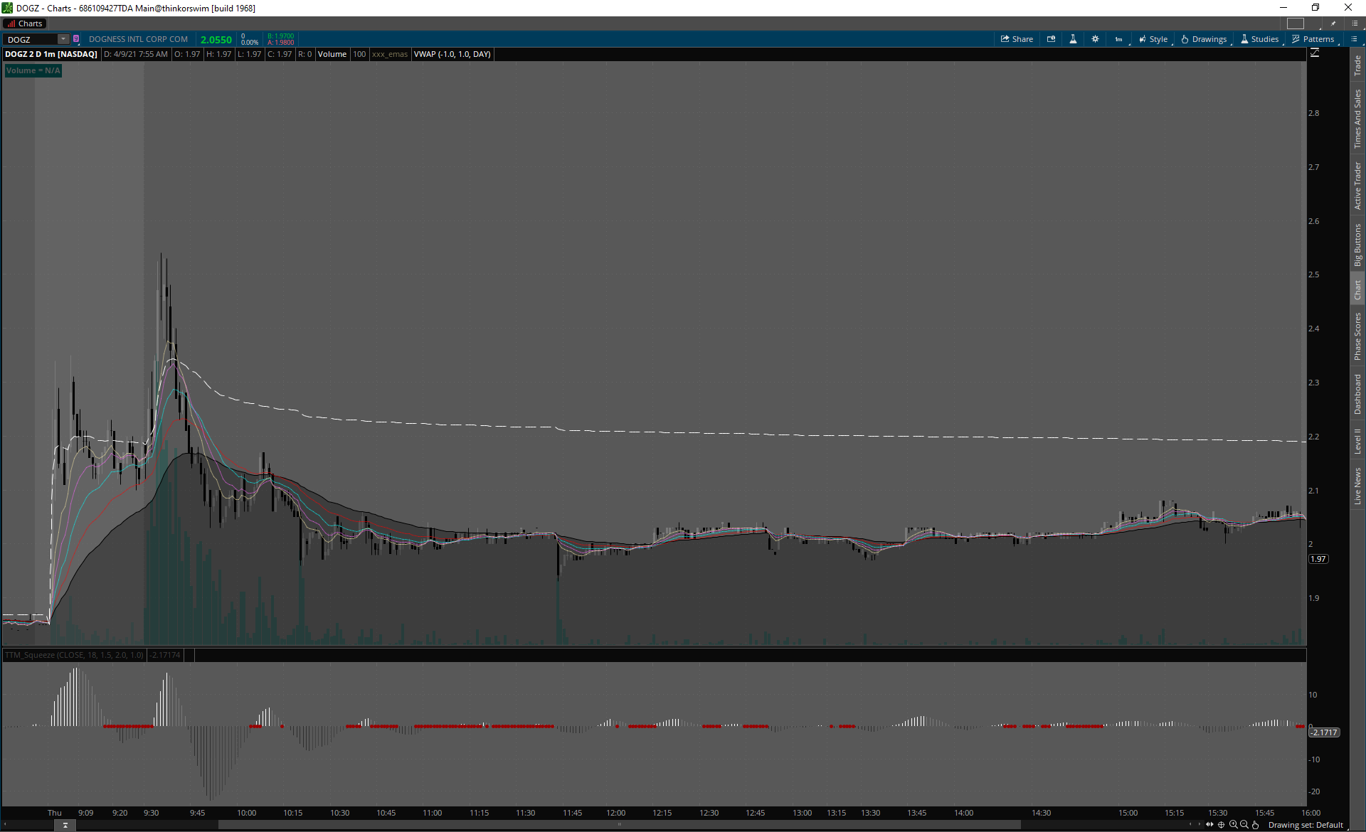Expand the DOGZ symbol dropdown arrow
Screen dimensions: 1366x832
point(63,39)
